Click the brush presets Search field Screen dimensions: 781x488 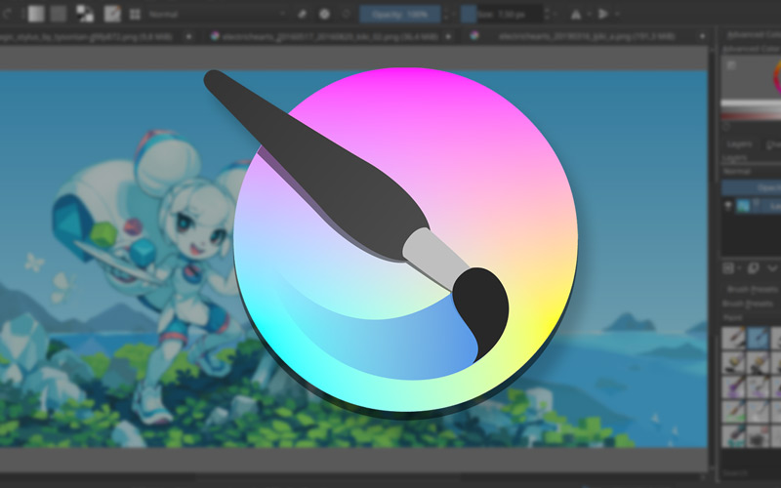pos(751,472)
